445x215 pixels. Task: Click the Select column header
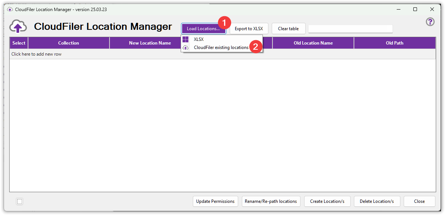pyautogui.click(x=18, y=43)
